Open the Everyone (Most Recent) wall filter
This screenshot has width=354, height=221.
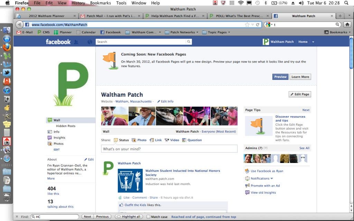click(x=218, y=132)
